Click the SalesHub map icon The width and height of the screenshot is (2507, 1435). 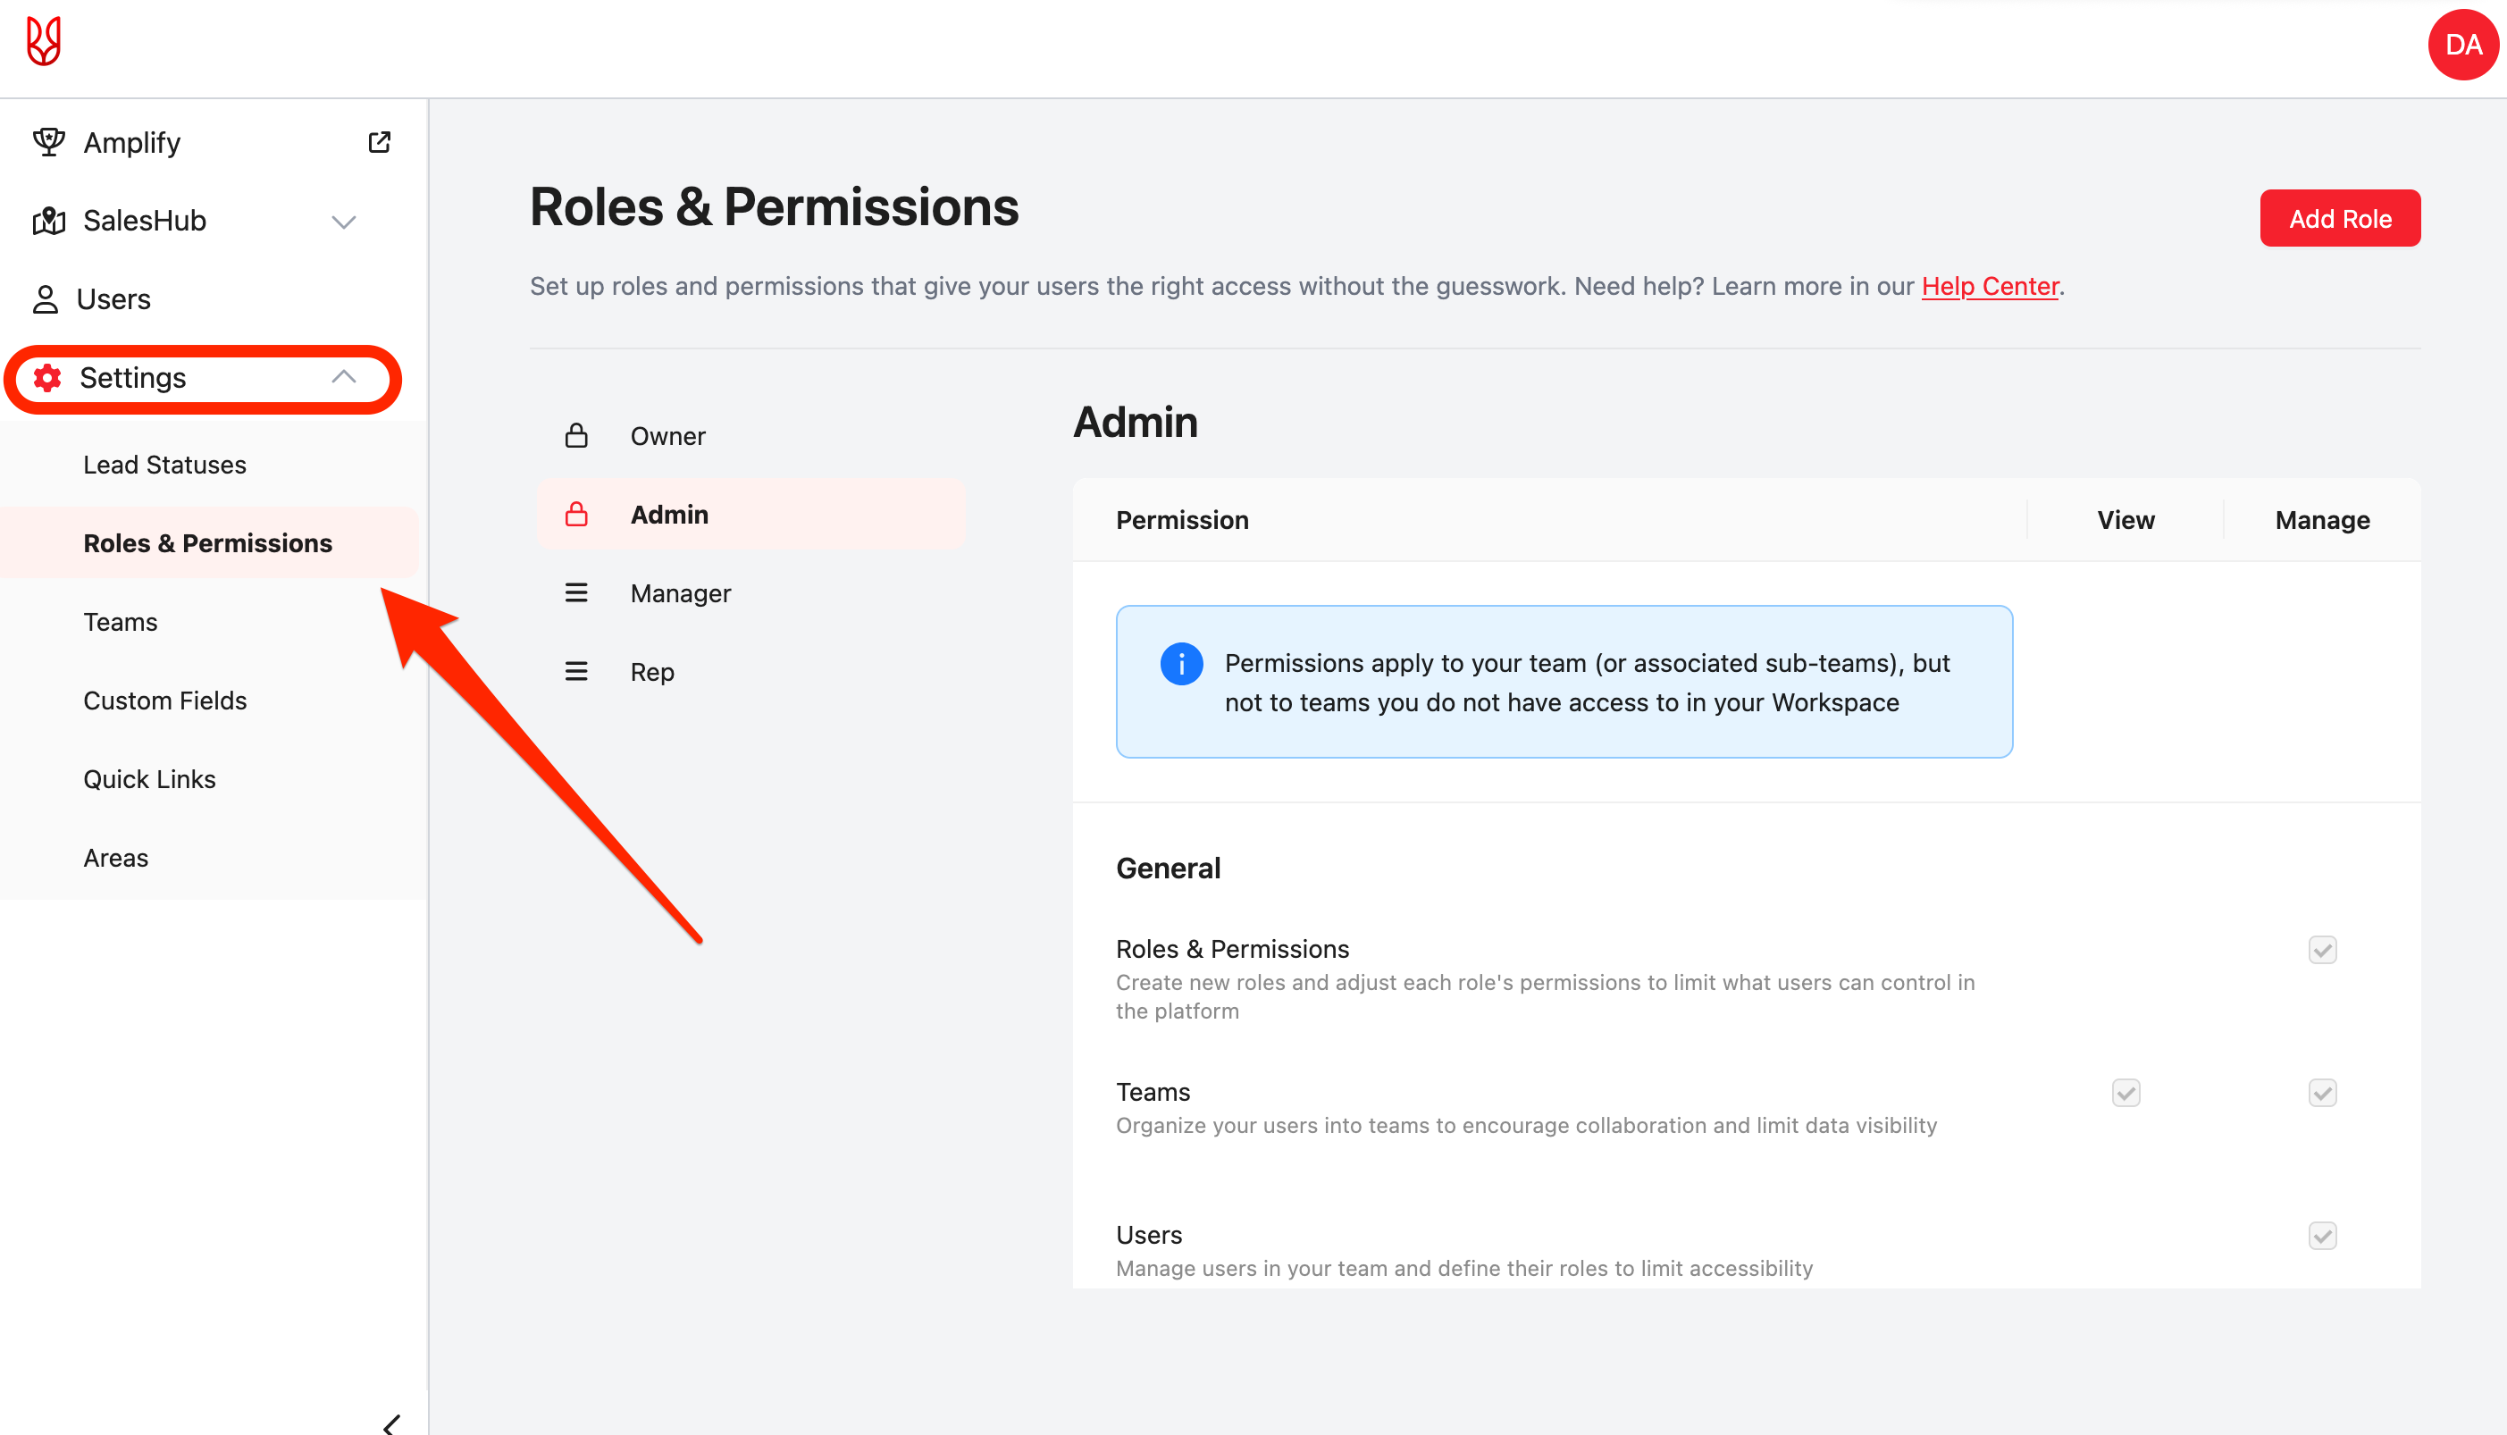tap(48, 221)
